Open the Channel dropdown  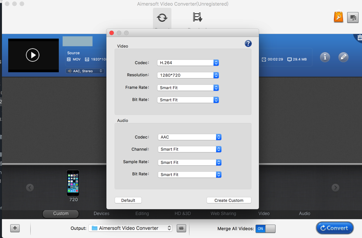click(189, 149)
